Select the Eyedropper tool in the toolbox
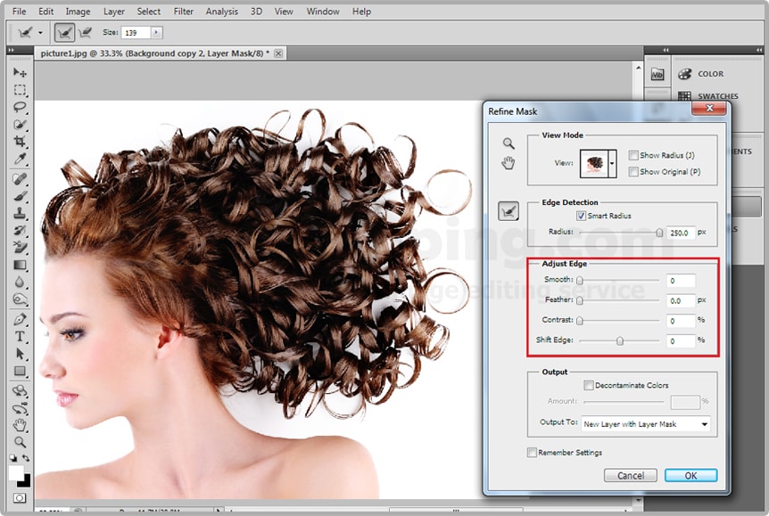The image size is (769, 516). click(20, 160)
